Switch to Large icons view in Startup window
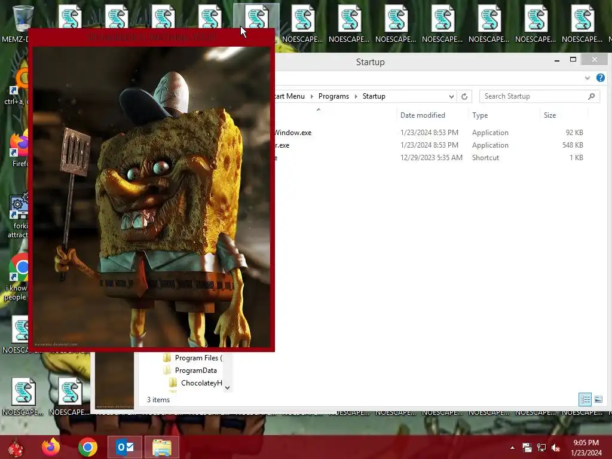 (598, 399)
